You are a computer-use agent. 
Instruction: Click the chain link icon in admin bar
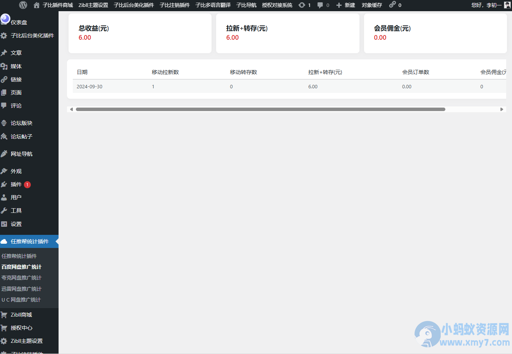pos(393,5)
